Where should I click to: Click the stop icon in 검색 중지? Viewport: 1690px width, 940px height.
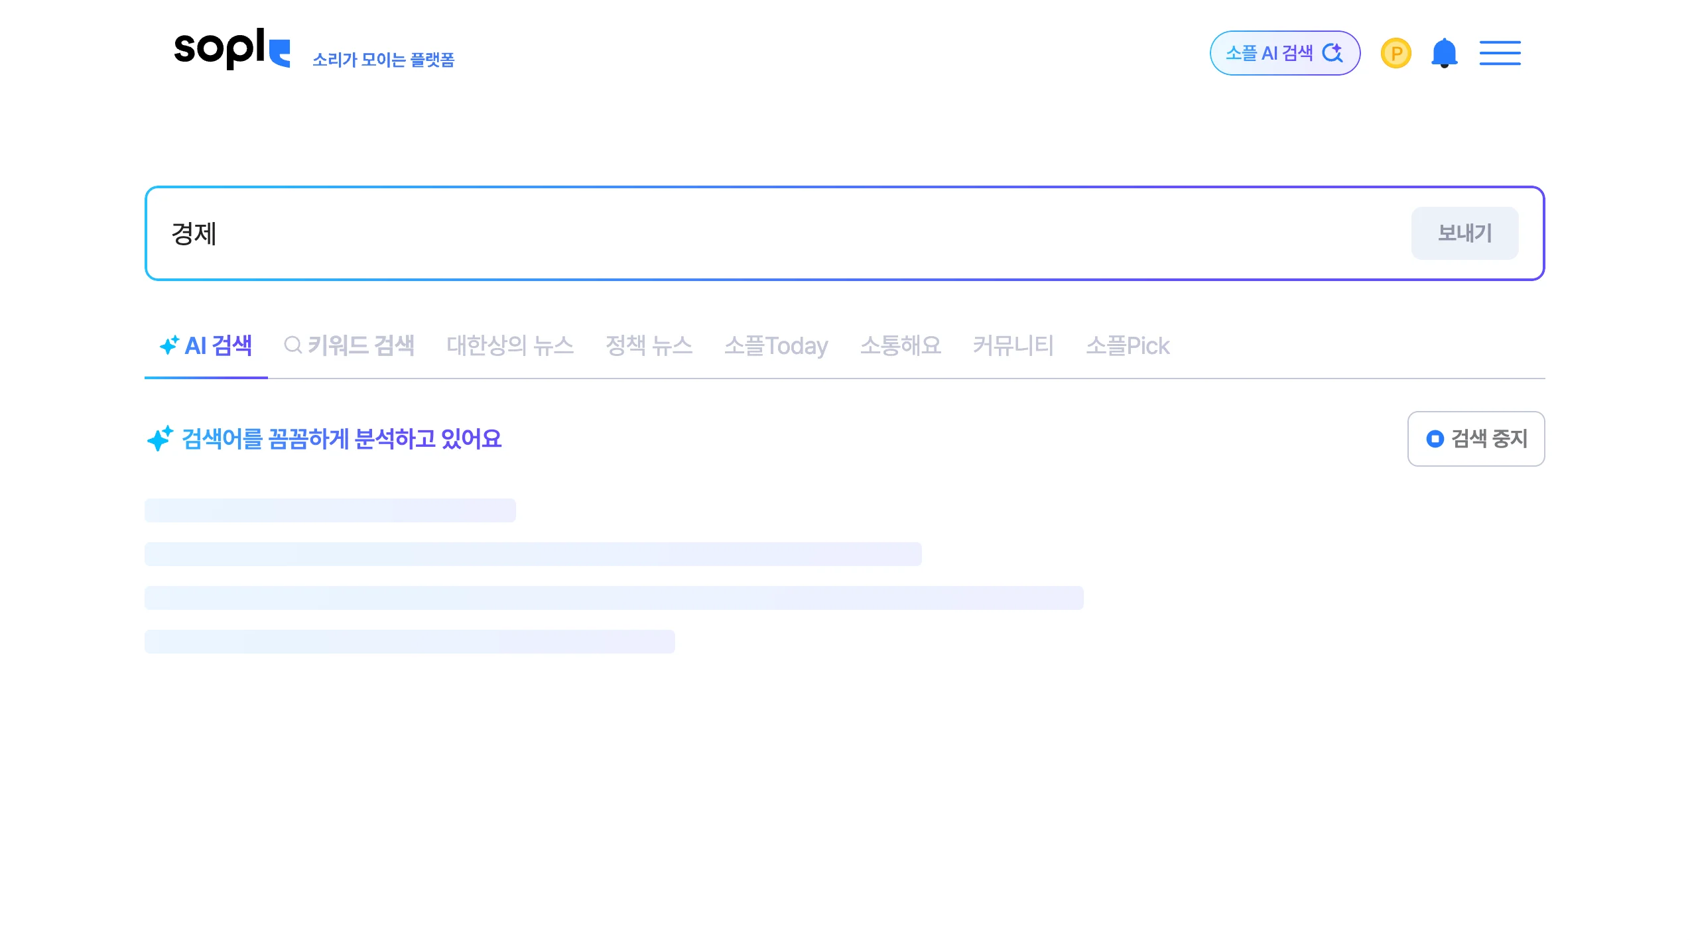tap(1435, 439)
